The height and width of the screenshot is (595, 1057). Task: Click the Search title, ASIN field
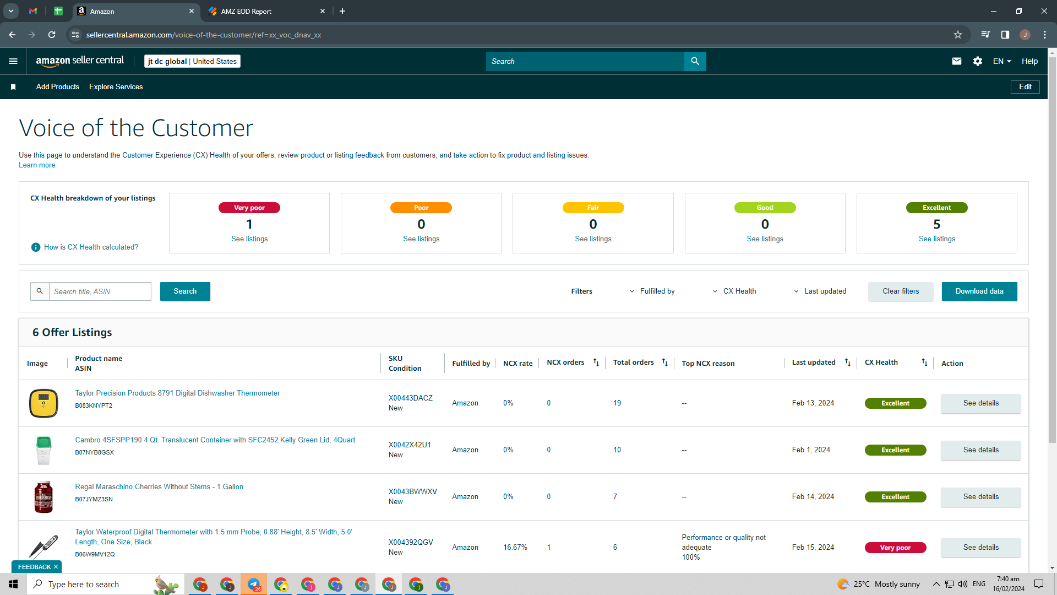click(100, 291)
